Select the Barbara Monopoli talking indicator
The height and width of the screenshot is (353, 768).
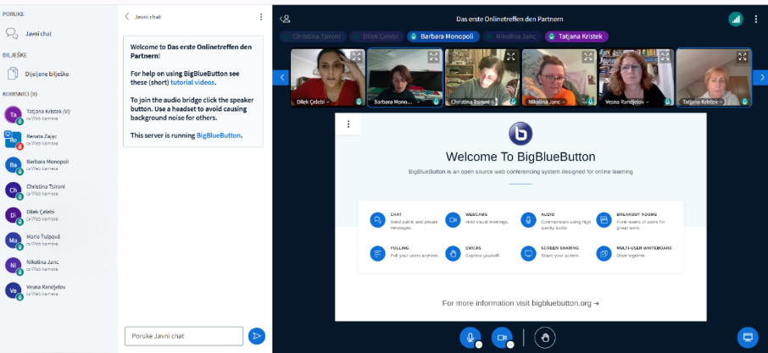[442, 37]
